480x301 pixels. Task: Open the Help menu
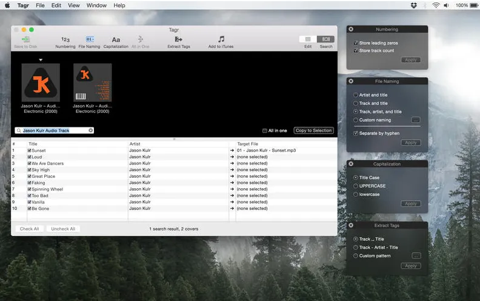(119, 5)
